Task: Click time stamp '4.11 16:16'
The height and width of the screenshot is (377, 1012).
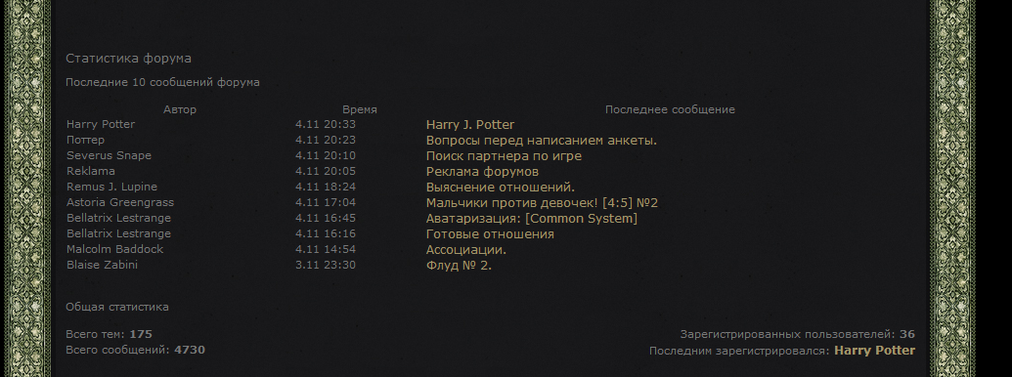Action: [326, 233]
